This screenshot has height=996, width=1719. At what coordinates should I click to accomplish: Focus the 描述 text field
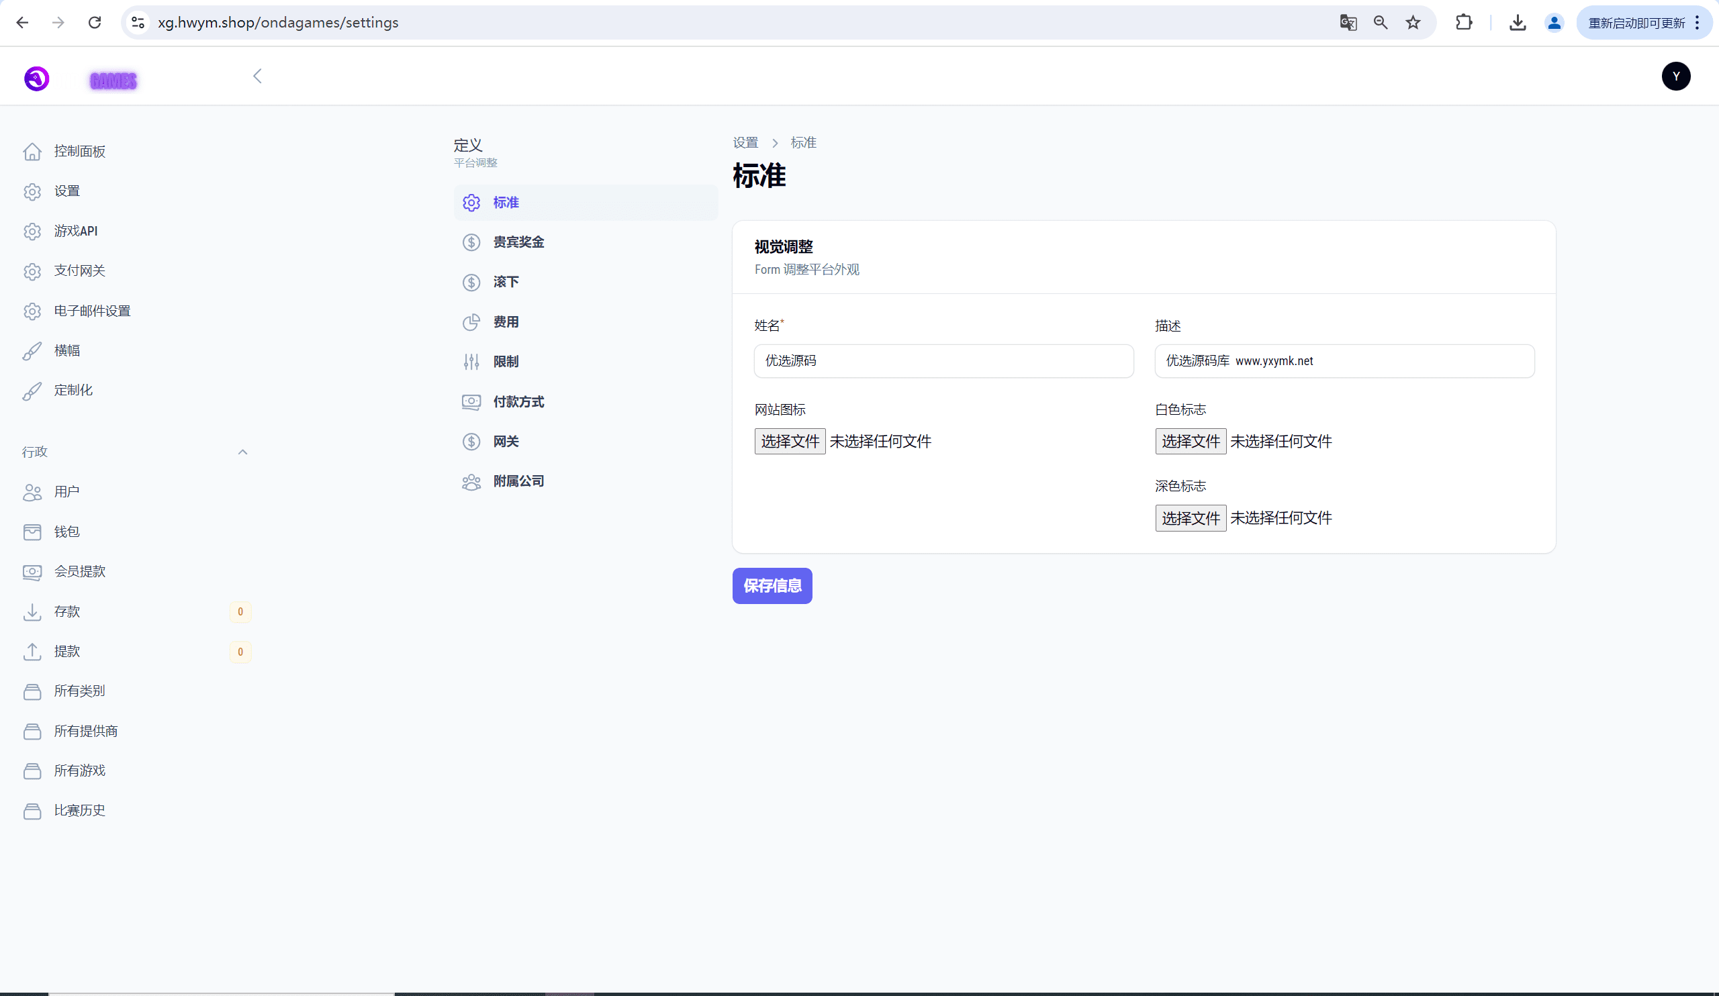1344,361
